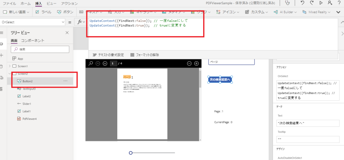Image resolution: width=344 pixels, height=160 pixels.
Task: Expand the ribbon overflow chevron
Action: coord(338,12)
